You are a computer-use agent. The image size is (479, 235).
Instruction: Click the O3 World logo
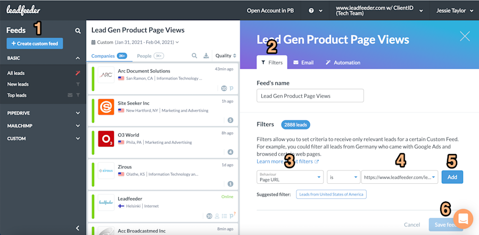[x=106, y=139]
